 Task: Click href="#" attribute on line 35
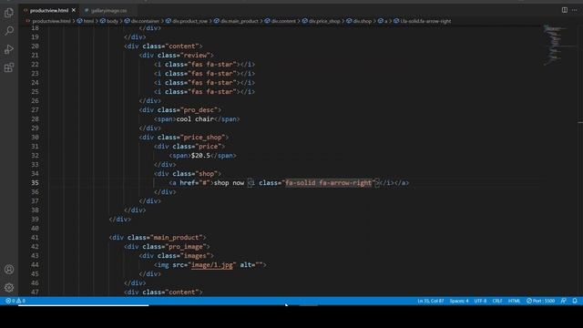click(x=195, y=182)
